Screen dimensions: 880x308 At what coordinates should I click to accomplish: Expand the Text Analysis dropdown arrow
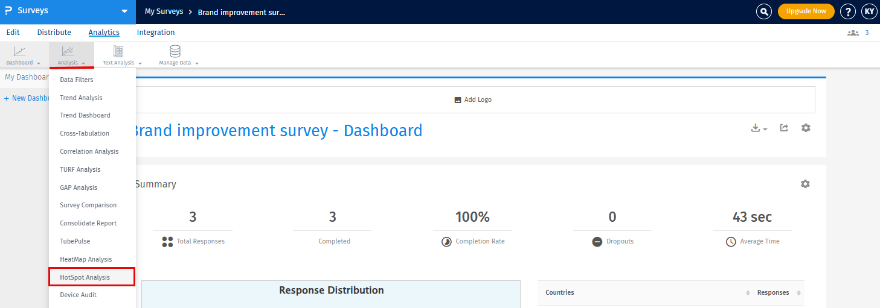point(140,63)
